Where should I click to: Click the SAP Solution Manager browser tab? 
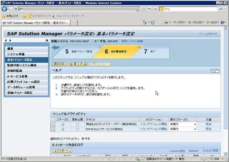pos(36,23)
